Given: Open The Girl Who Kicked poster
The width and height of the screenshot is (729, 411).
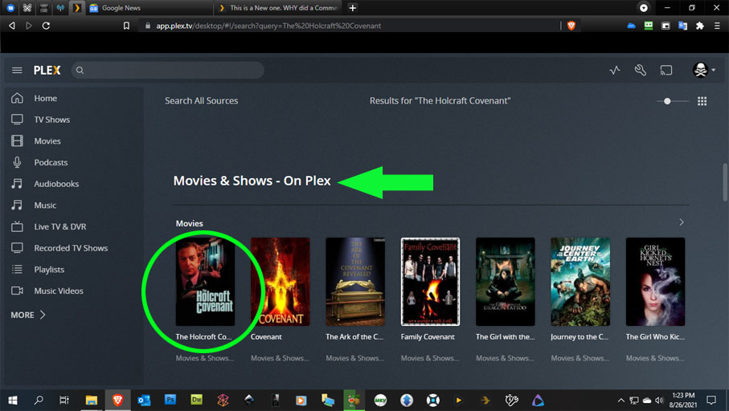Looking at the screenshot, I should click(x=655, y=282).
